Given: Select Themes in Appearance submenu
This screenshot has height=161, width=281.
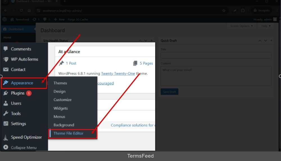Looking at the screenshot, I should click(x=60, y=83).
